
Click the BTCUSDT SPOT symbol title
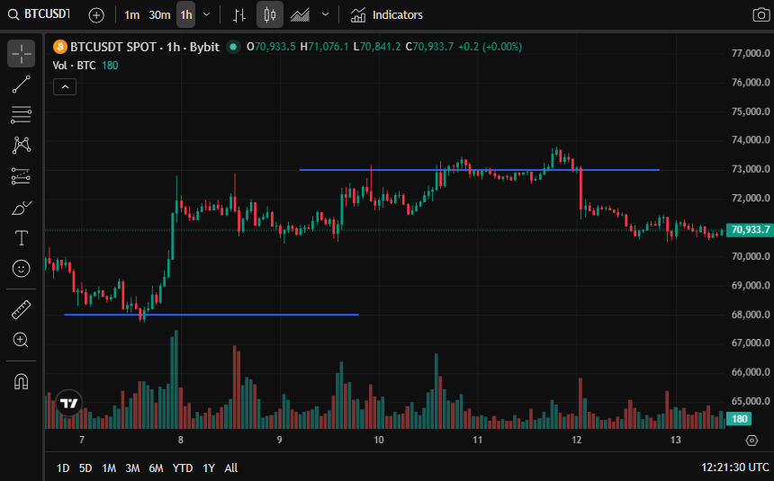[145, 47]
